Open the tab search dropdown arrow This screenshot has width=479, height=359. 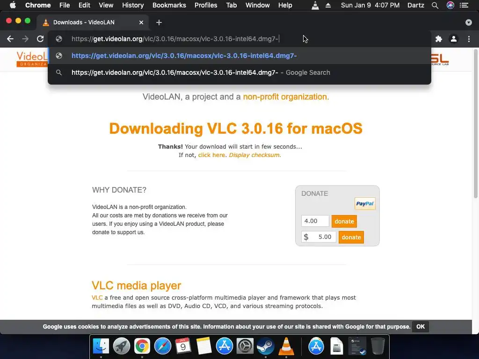469,22
